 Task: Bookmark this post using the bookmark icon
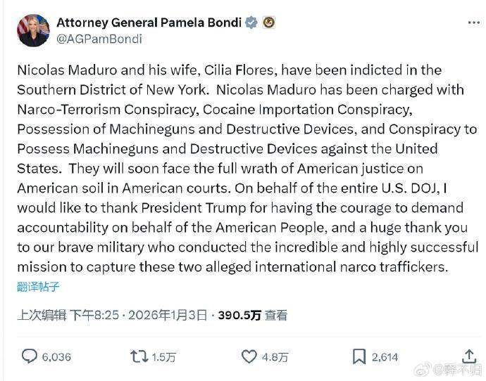(359, 356)
